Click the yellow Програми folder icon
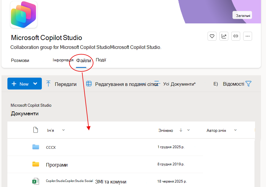The width and height of the screenshot is (266, 187). pyautogui.click(x=36, y=164)
